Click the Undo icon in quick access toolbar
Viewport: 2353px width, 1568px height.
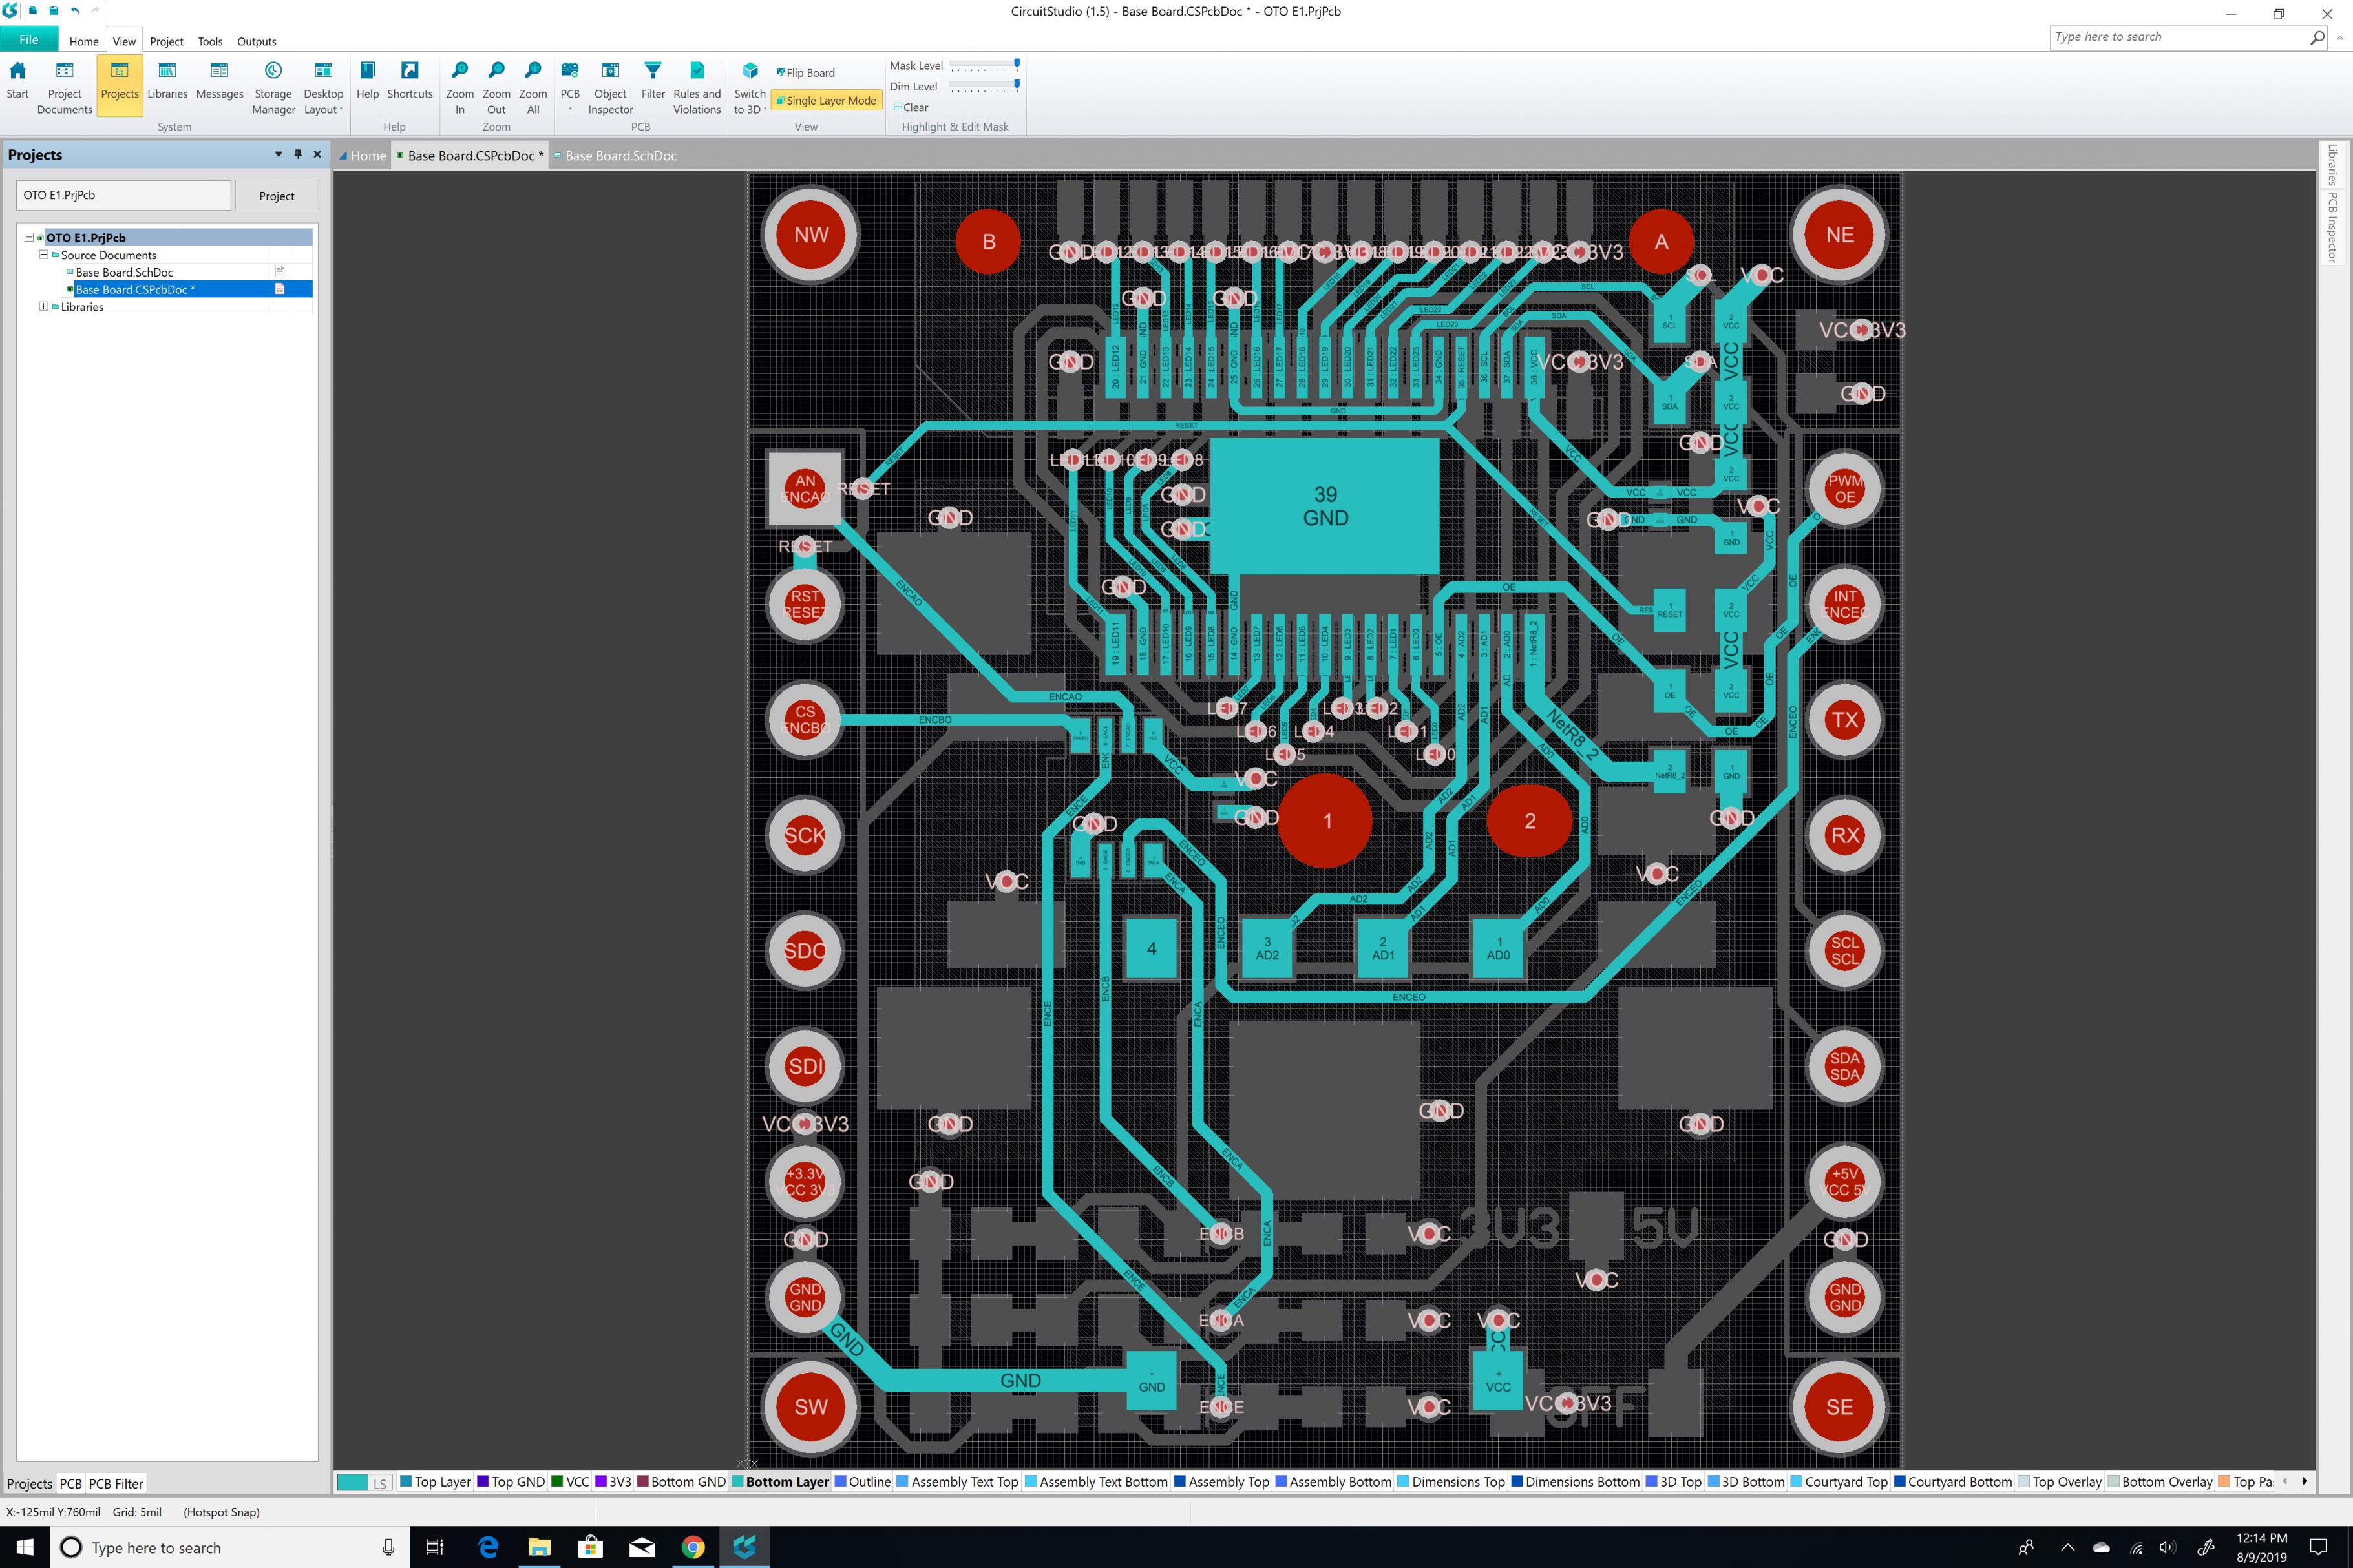(x=74, y=10)
